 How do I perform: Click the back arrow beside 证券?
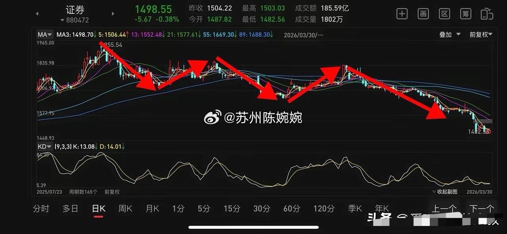(37, 13)
